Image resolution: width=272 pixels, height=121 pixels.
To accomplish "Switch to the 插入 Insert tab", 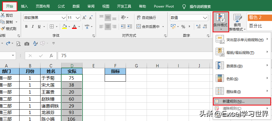I will coord(24,6).
